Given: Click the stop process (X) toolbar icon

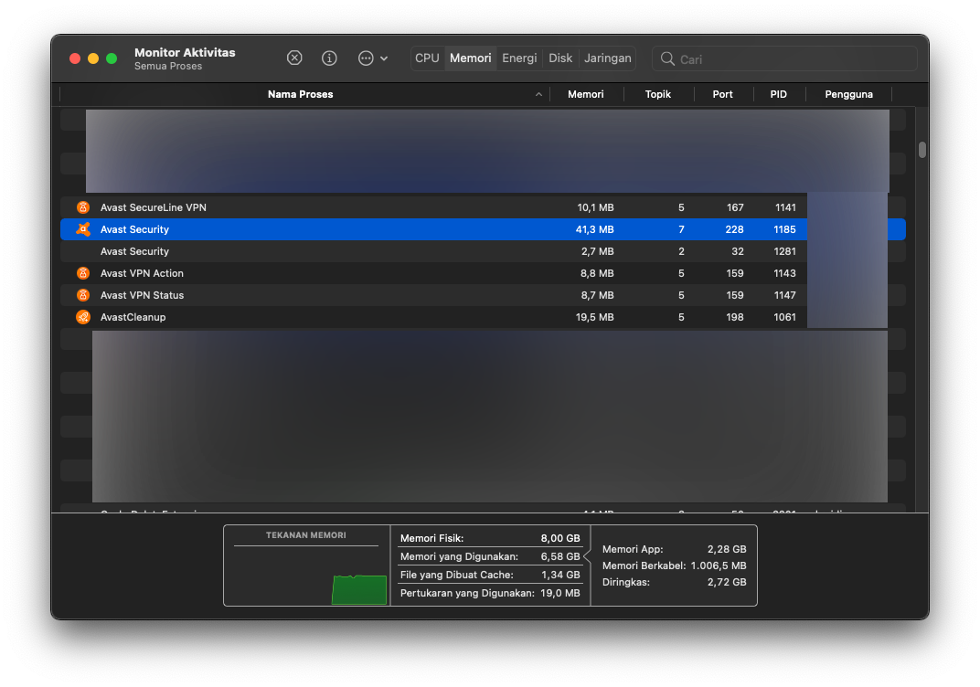Looking at the screenshot, I should [294, 58].
